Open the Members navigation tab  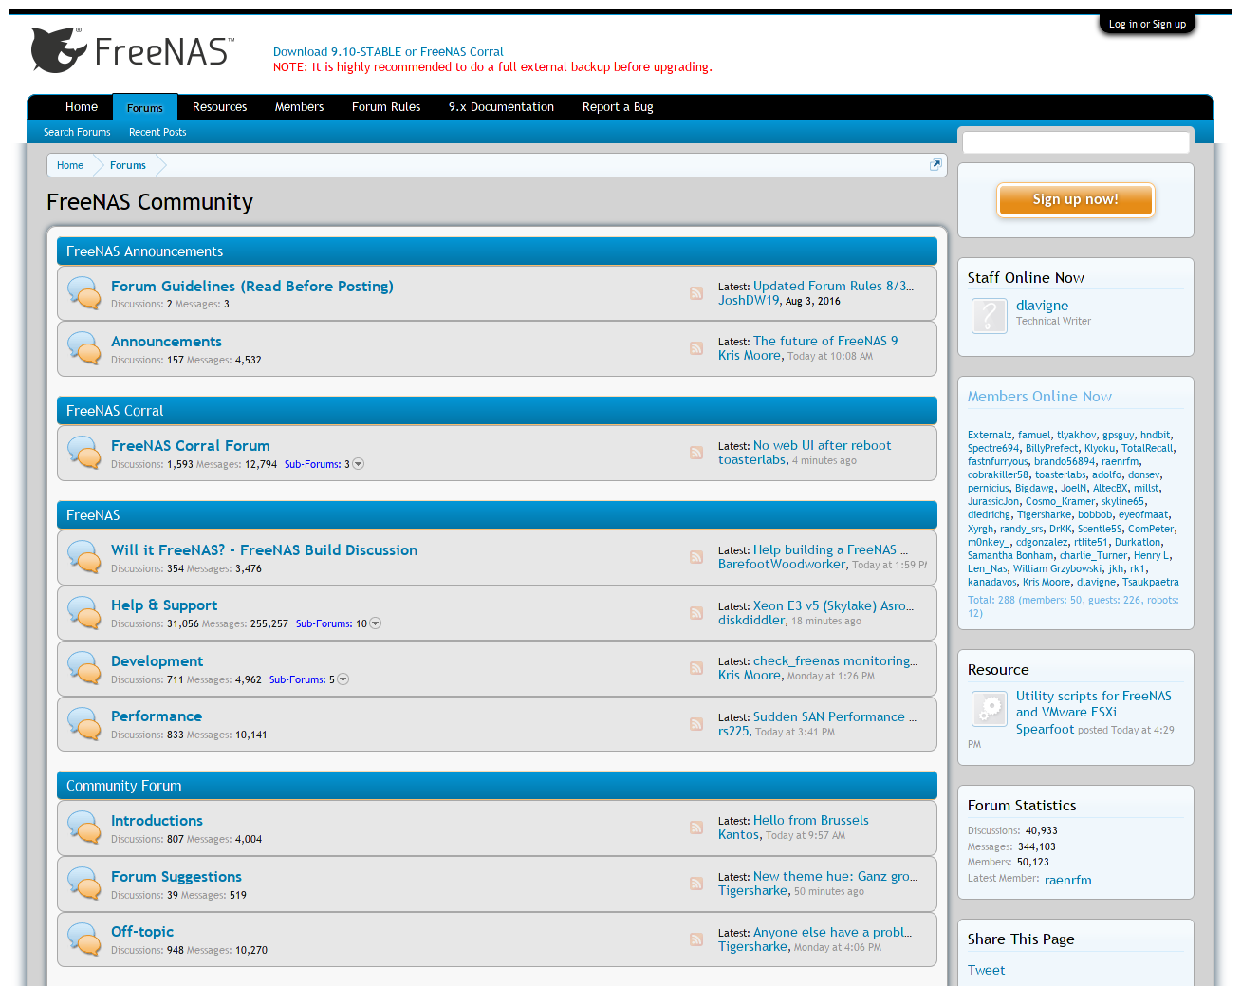[x=299, y=107]
